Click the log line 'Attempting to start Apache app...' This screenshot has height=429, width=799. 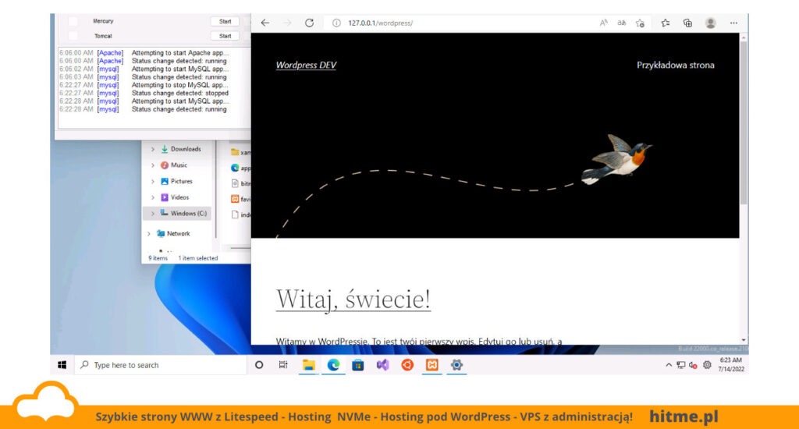point(180,53)
